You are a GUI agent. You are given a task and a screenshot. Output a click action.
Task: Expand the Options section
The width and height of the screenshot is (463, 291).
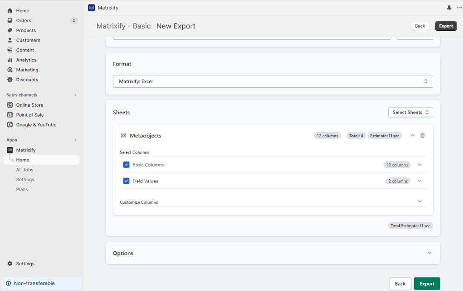(429, 253)
